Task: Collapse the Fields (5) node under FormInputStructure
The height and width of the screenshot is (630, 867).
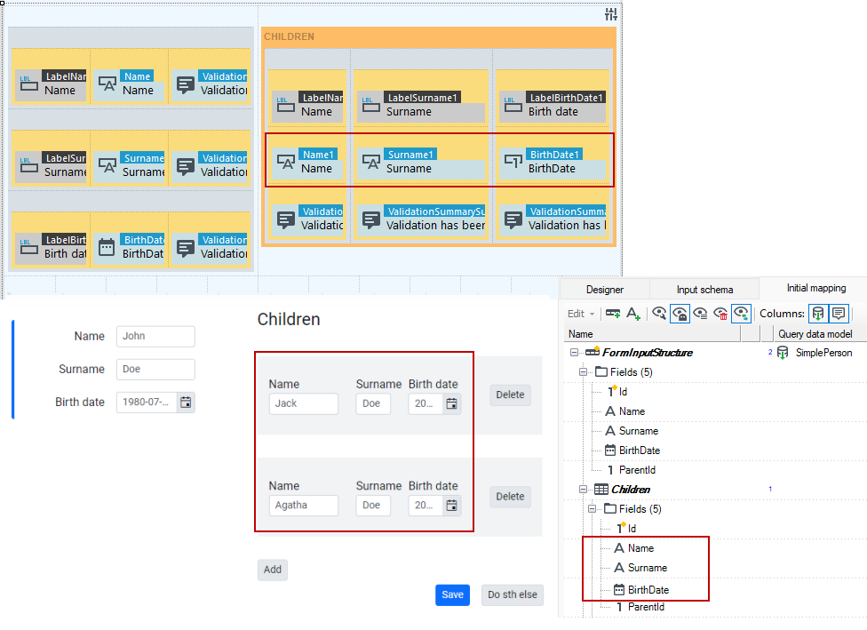Action: pyautogui.click(x=583, y=372)
